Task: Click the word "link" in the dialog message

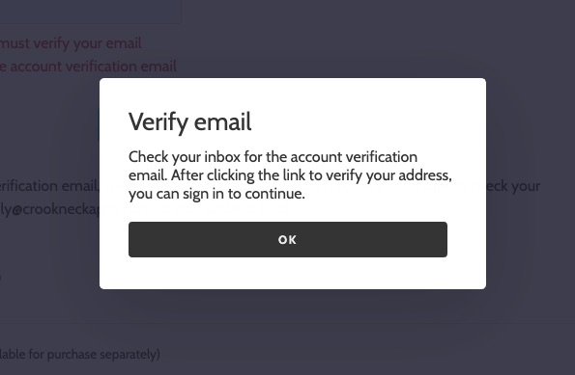Action: point(294,175)
